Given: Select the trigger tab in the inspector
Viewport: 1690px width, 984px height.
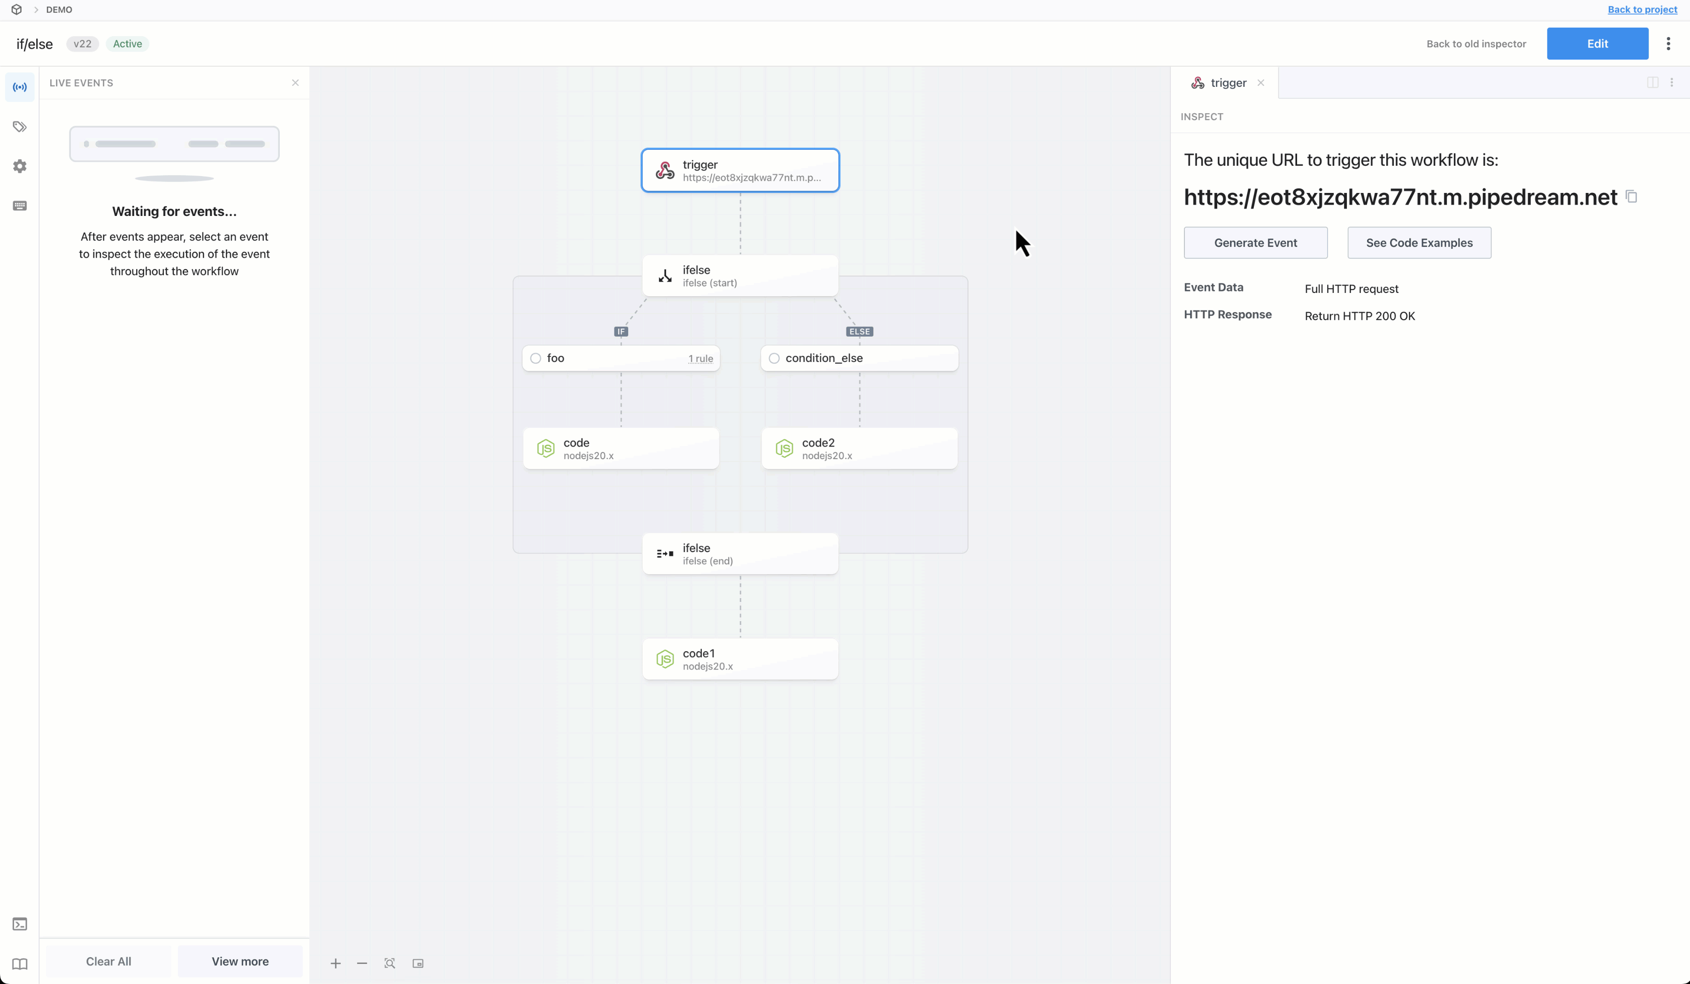Looking at the screenshot, I should click(x=1227, y=83).
